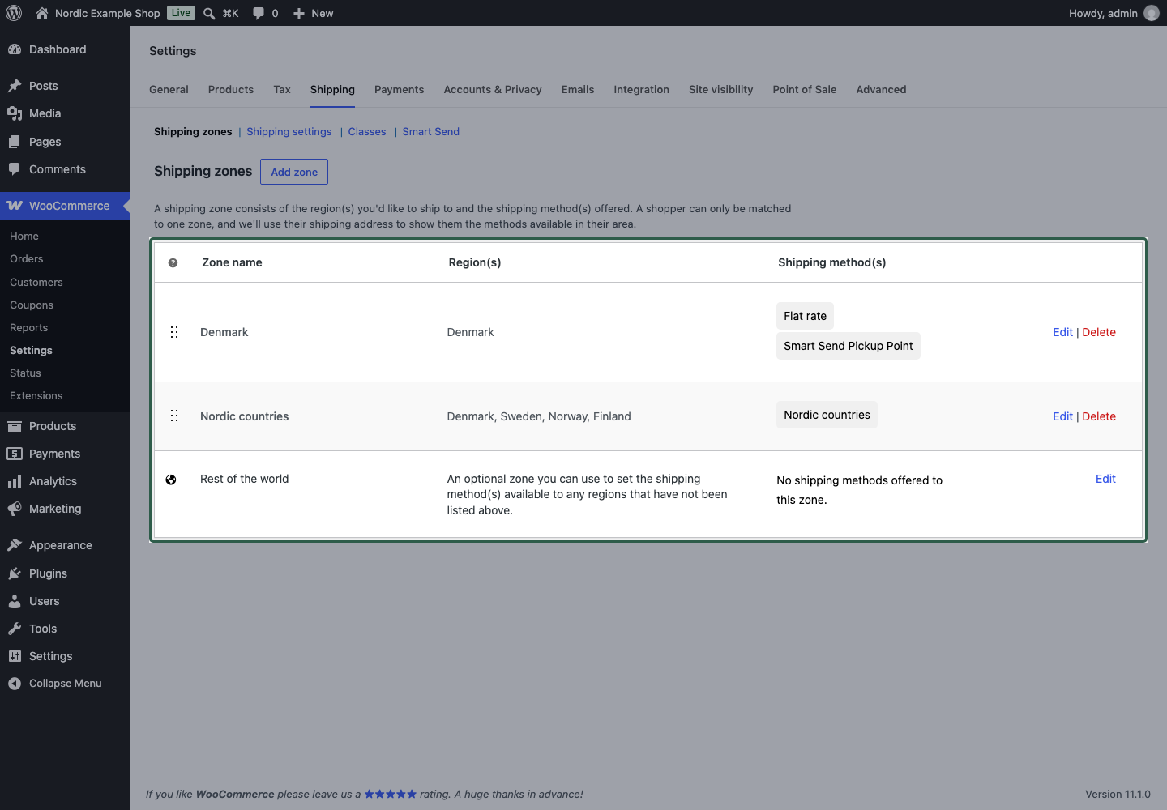
Task: Click the zone name help question icon
Action: (173, 263)
